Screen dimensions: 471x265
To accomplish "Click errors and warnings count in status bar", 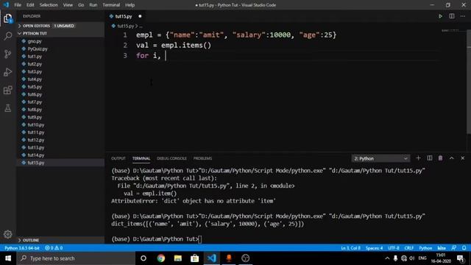I will [54, 248].
